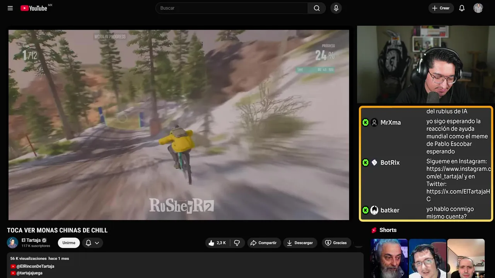The height and width of the screenshot is (278, 495).
Task: Expand the notification preference chevron
Action: coord(97,243)
